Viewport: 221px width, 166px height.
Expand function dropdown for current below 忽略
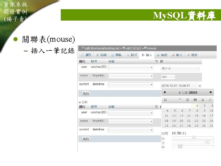130,130
